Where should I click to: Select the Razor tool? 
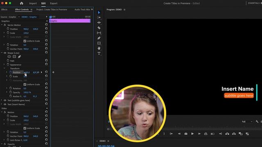99,28
